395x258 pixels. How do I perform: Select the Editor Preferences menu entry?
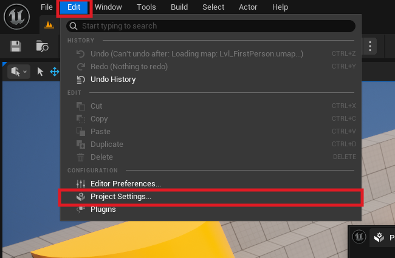pyautogui.click(x=125, y=183)
